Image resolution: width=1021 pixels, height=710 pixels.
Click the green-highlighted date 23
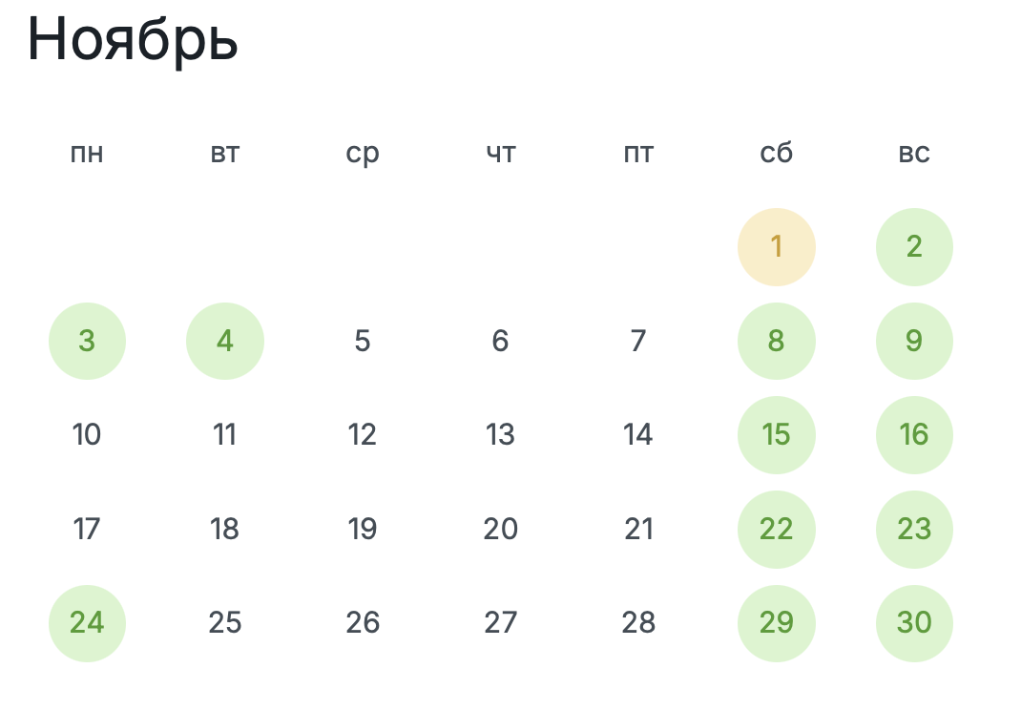coord(914,529)
